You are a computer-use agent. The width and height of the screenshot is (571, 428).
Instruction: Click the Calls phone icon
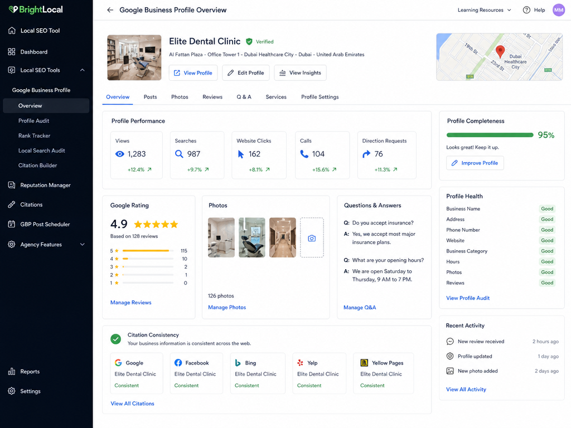(304, 154)
